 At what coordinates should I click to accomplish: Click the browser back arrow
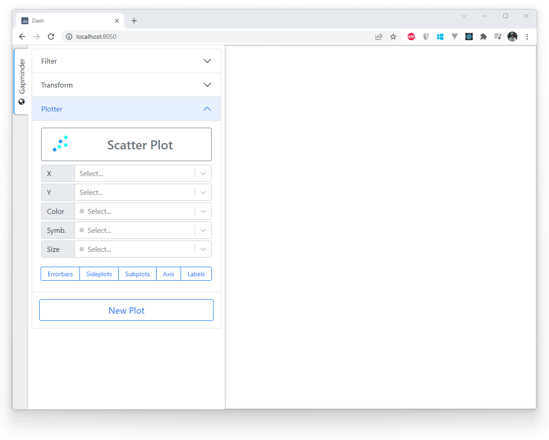[x=22, y=37]
